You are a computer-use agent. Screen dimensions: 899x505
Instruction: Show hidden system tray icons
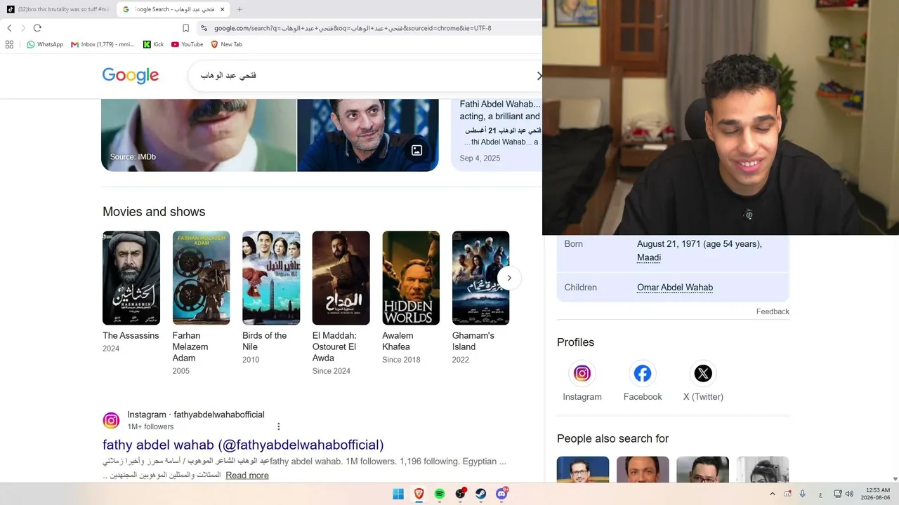(773, 494)
